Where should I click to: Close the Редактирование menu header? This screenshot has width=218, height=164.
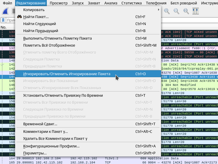click(x=31, y=3)
